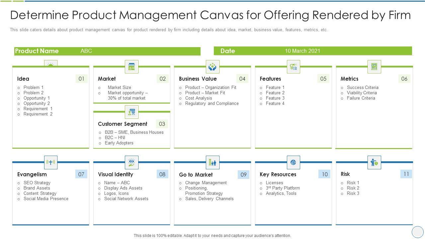This screenshot has width=425, height=239.
Task: Click the circle button in the bottom corner
Action: [x=417, y=232]
